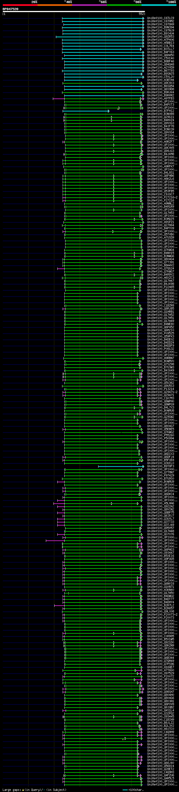Click the green ~80% identity legend segment
Image resolution: width=179 pixels, height=792 pixels.
coord(124,5)
